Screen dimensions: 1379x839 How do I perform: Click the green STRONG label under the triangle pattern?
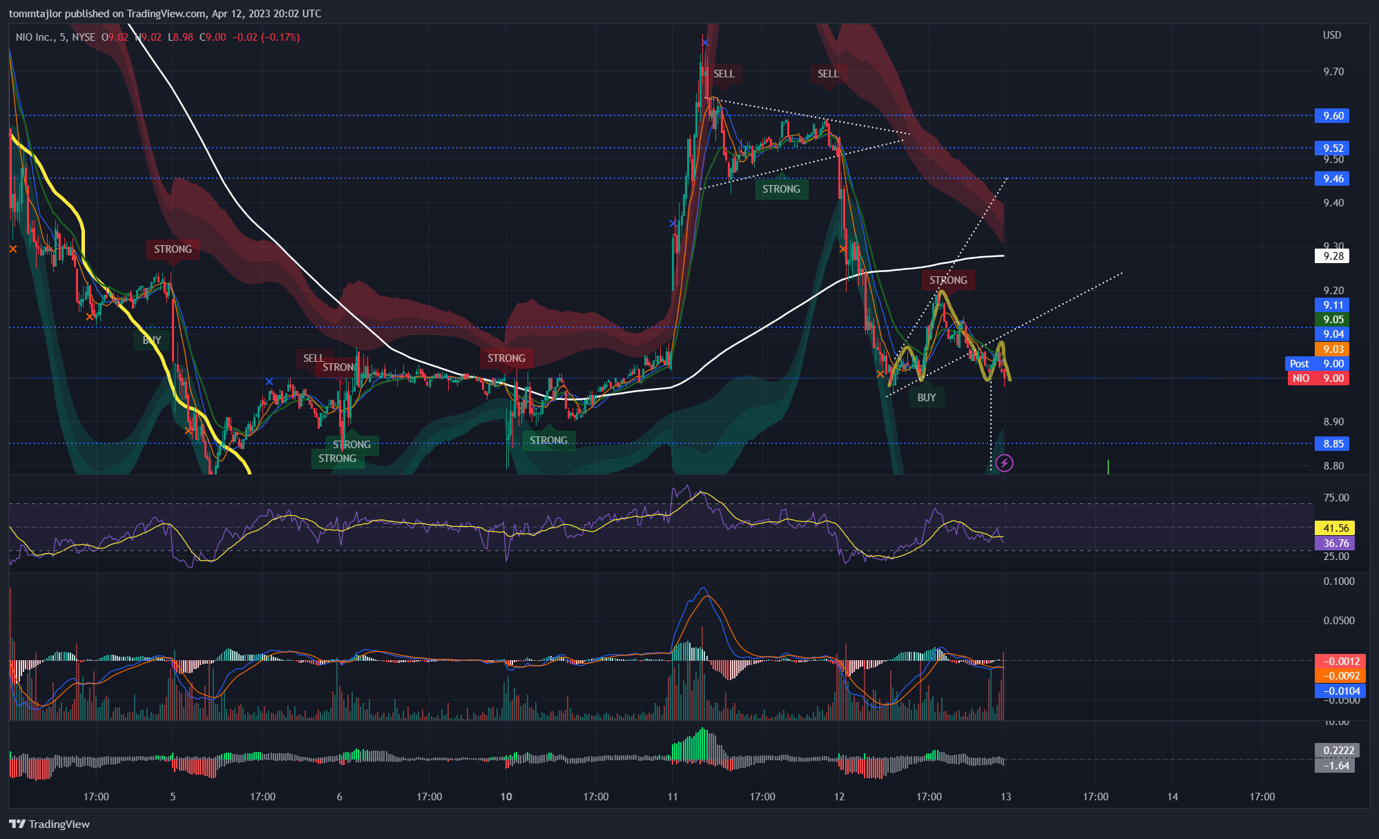(x=781, y=189)
